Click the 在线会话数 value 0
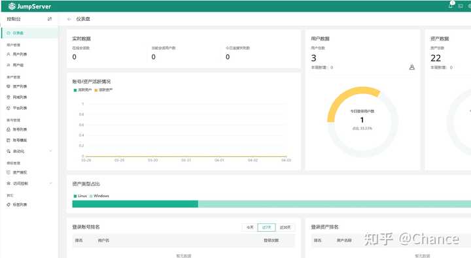Viewport: 471px width, 258px height. click(74, 57)
